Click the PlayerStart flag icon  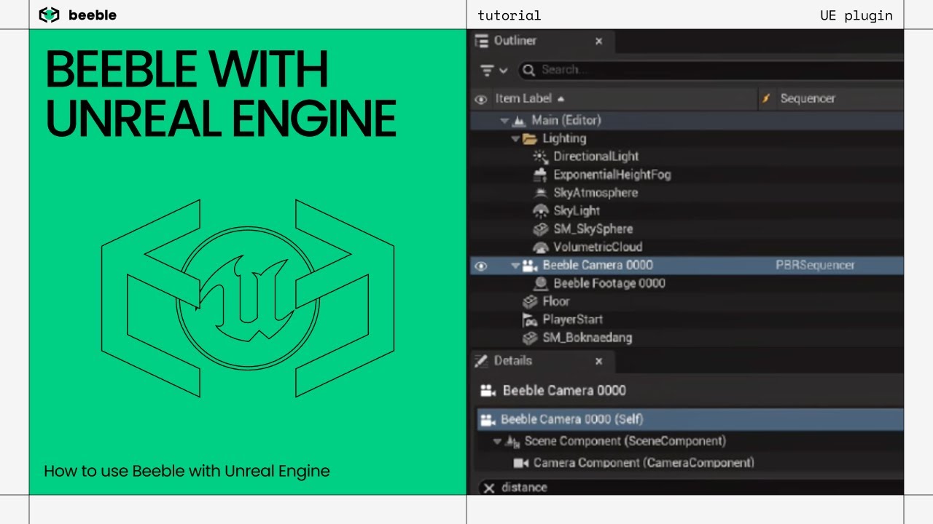(530, 319)
